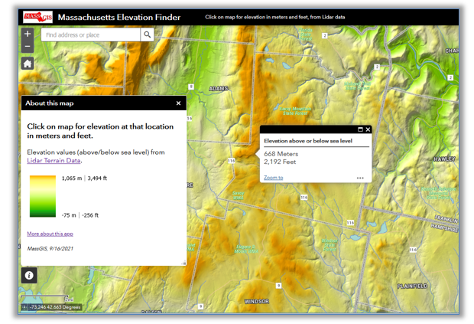The image size is (474, 324).
Task: Click on Adams town label on map
Action: tap(219, 89)
